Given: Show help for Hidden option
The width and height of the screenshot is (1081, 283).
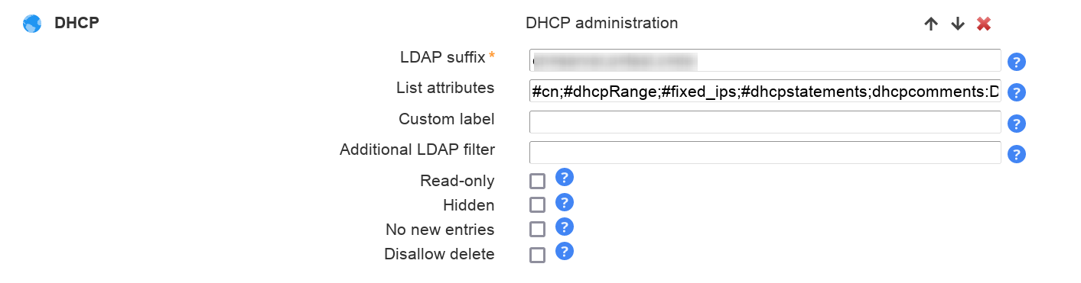Looking at the screenshot, I should (565, 202).
